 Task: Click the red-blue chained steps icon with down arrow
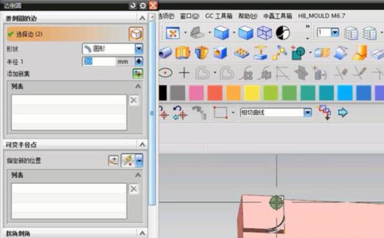(325, 113)
